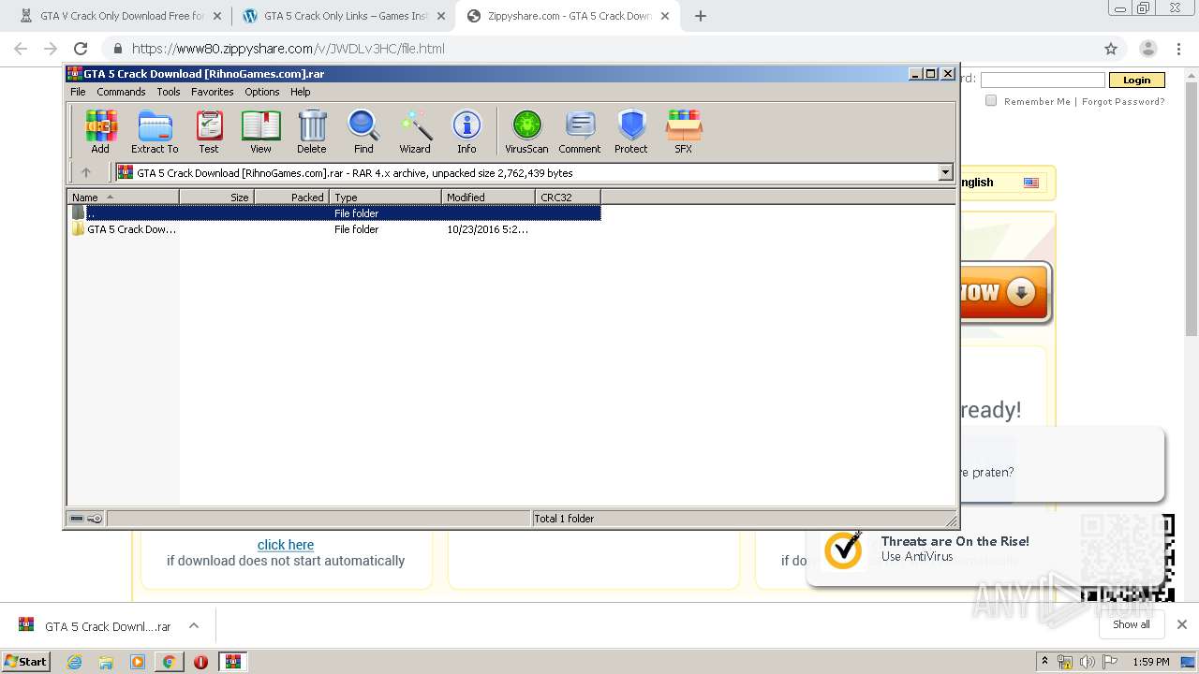Open Opera icon in taskbar
Image resolution: width=1199 pixels, height=674 pixels.
click(200, 662)
